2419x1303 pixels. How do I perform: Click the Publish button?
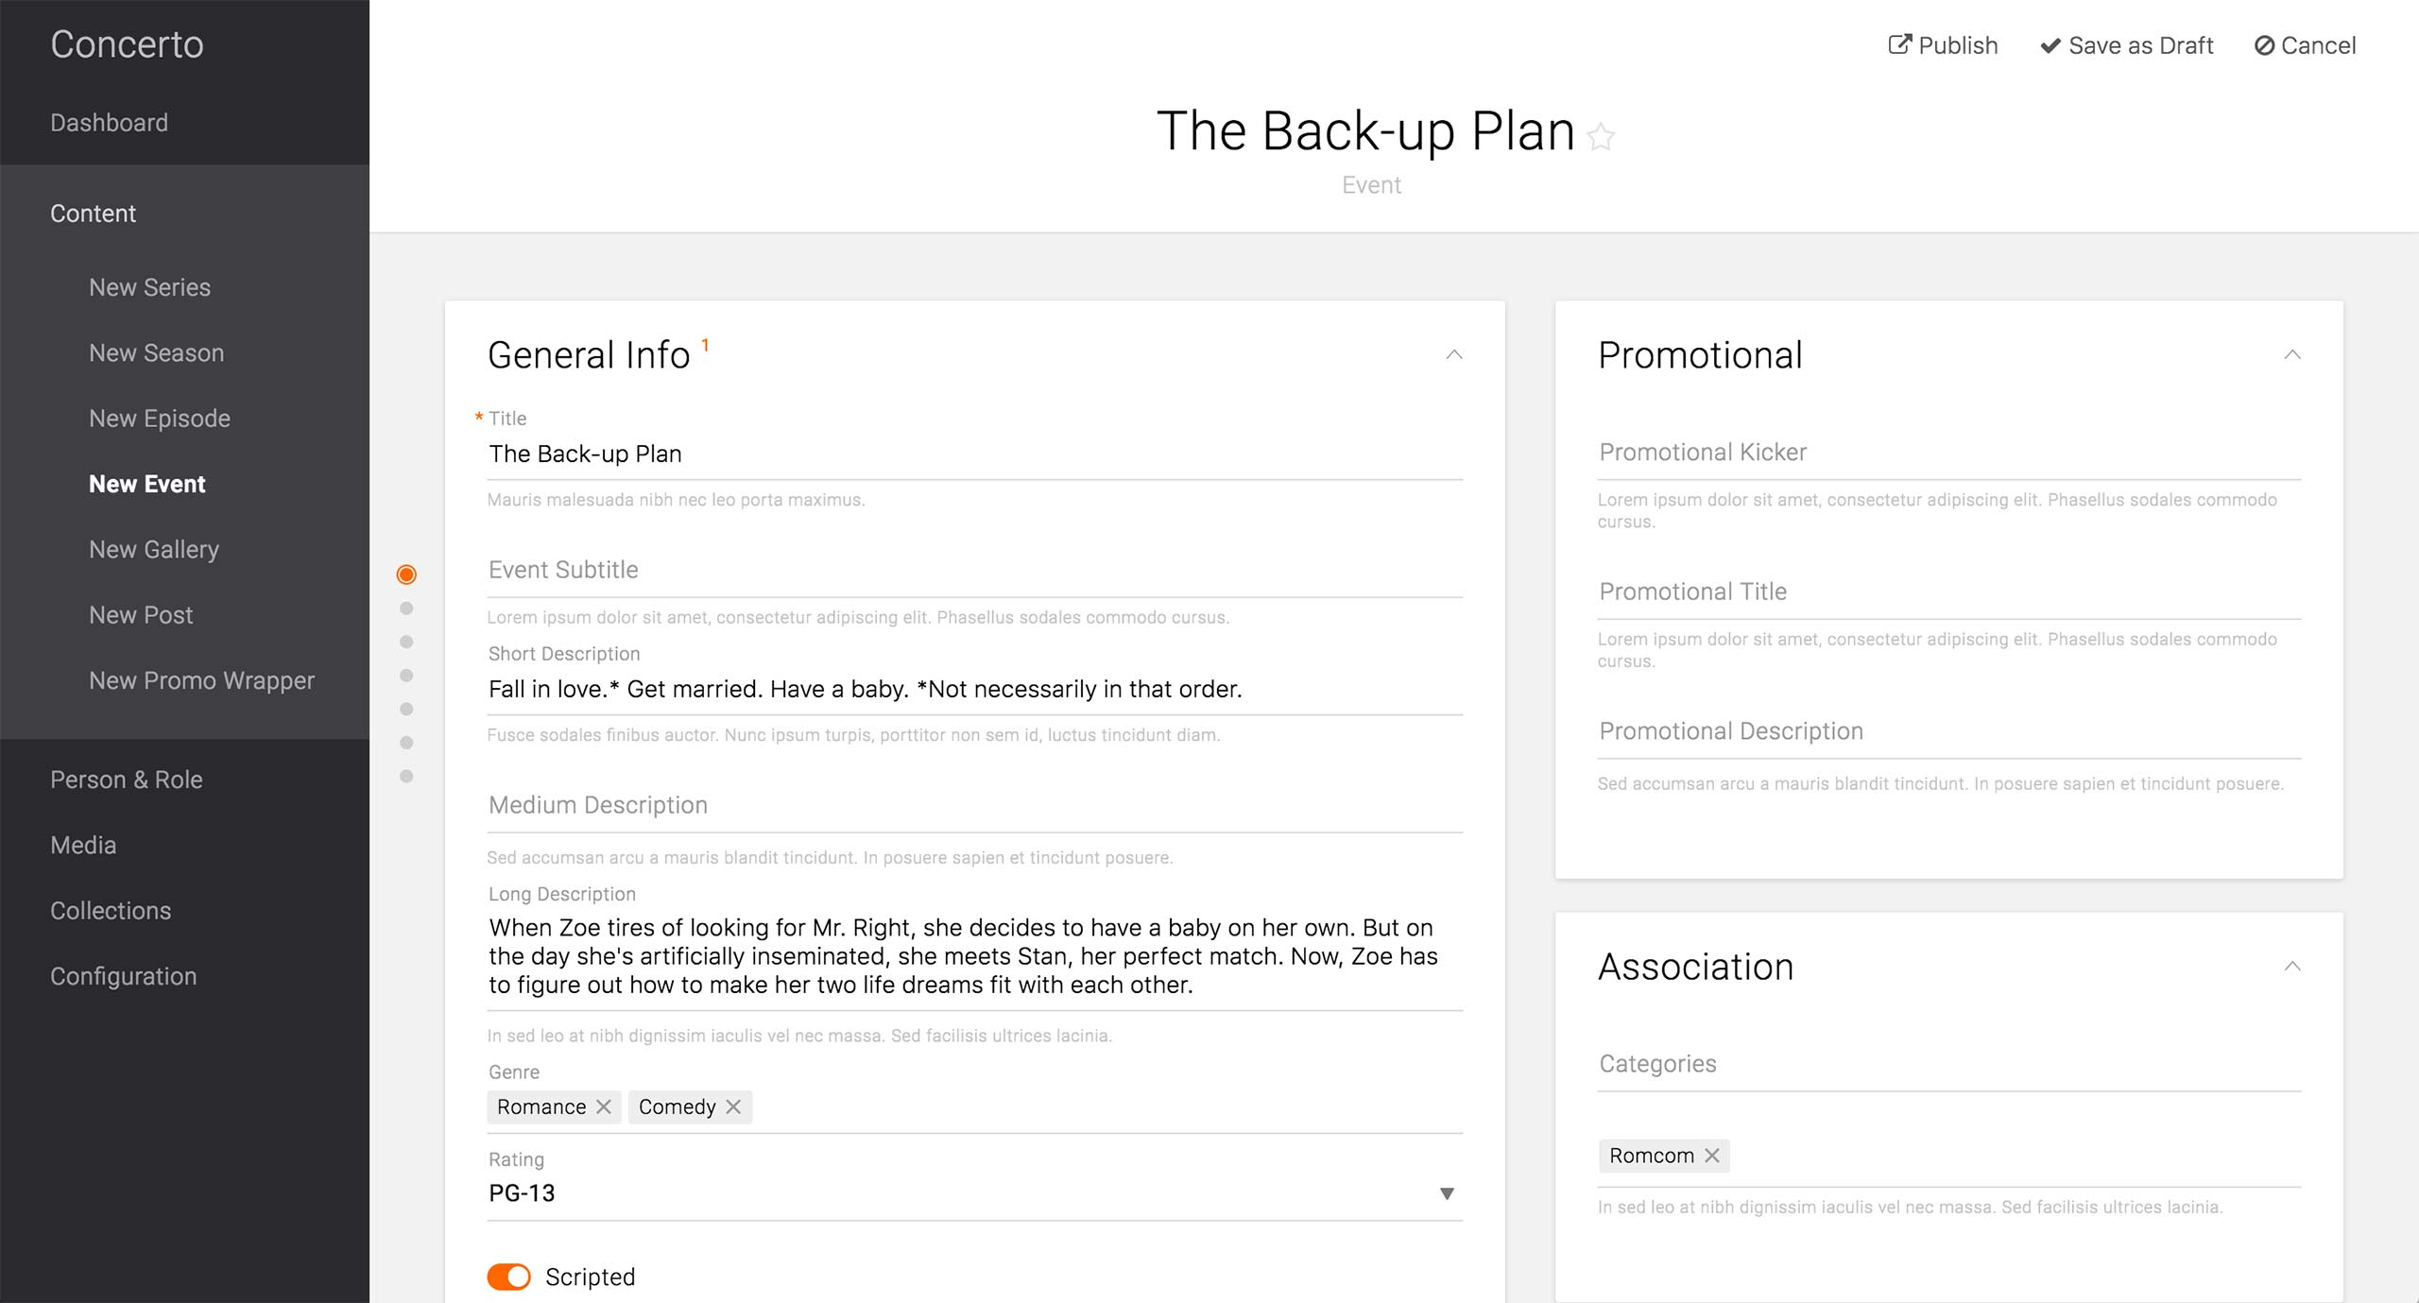1943,45
